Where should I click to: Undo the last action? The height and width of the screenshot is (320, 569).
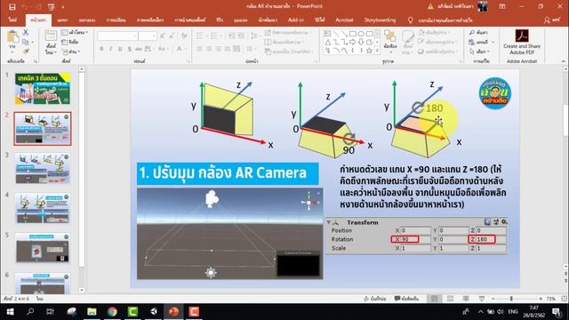click(25, 7)
